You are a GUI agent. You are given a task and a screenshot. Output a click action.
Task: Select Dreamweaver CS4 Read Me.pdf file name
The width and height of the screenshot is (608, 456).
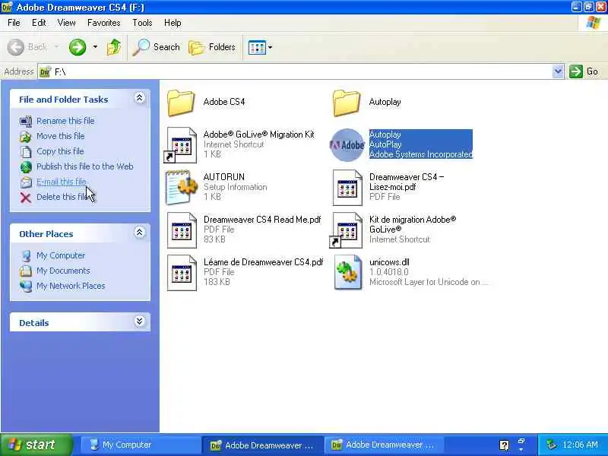click(x=262, y=220)
